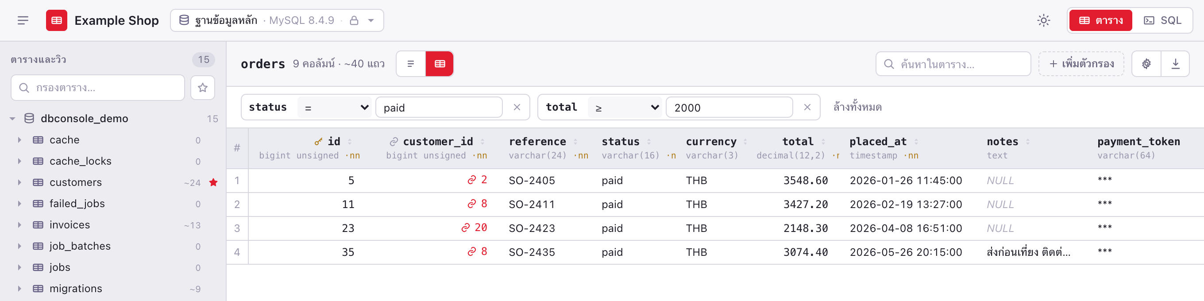This screenshot has height=301, width=1204.
Task: Click ล้างทั้งหมด to clear all filters
Action: pos(857,108)
